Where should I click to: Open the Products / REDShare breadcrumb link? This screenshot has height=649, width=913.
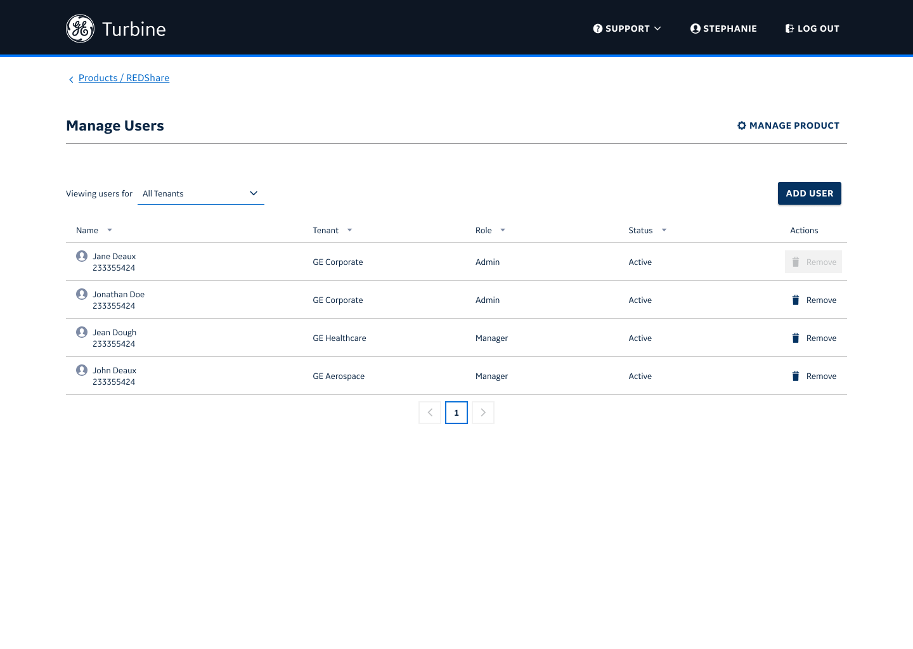pos(124,78)
